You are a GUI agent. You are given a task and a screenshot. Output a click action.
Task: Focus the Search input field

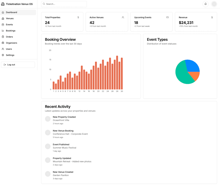tap(66, 4)
